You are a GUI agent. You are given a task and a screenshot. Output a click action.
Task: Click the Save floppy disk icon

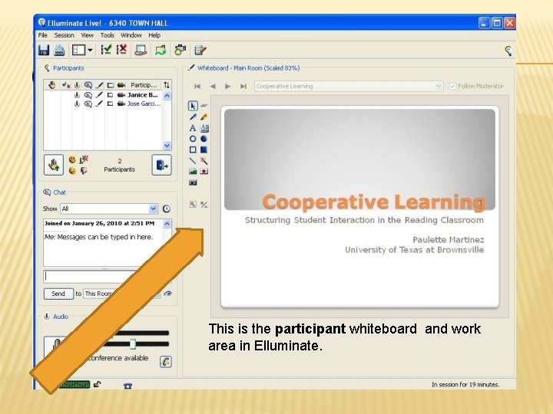pyautogui.click(x=44, y=50)
